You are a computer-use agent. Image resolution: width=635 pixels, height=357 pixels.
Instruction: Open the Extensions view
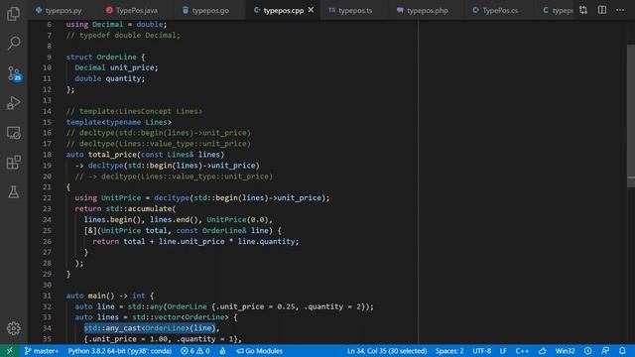click(x=13, y=163)
